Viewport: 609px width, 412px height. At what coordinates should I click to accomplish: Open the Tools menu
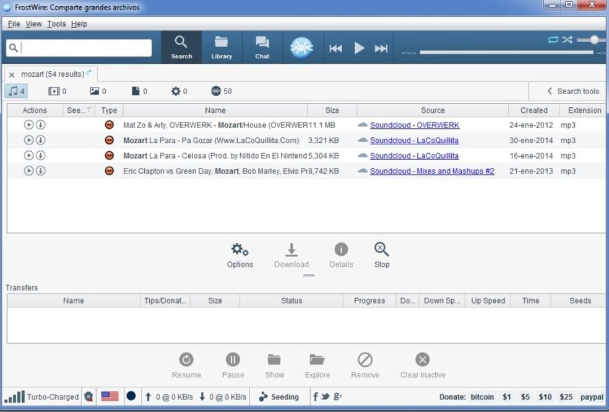point(56,24)
